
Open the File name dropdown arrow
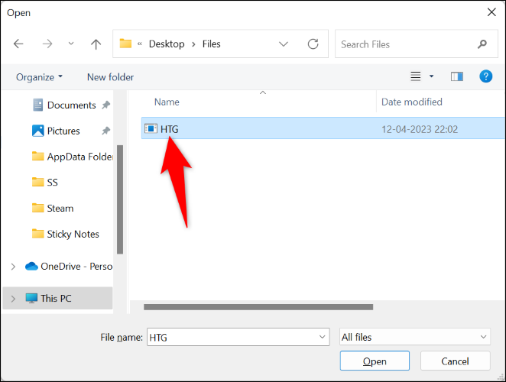pos(322,337)
